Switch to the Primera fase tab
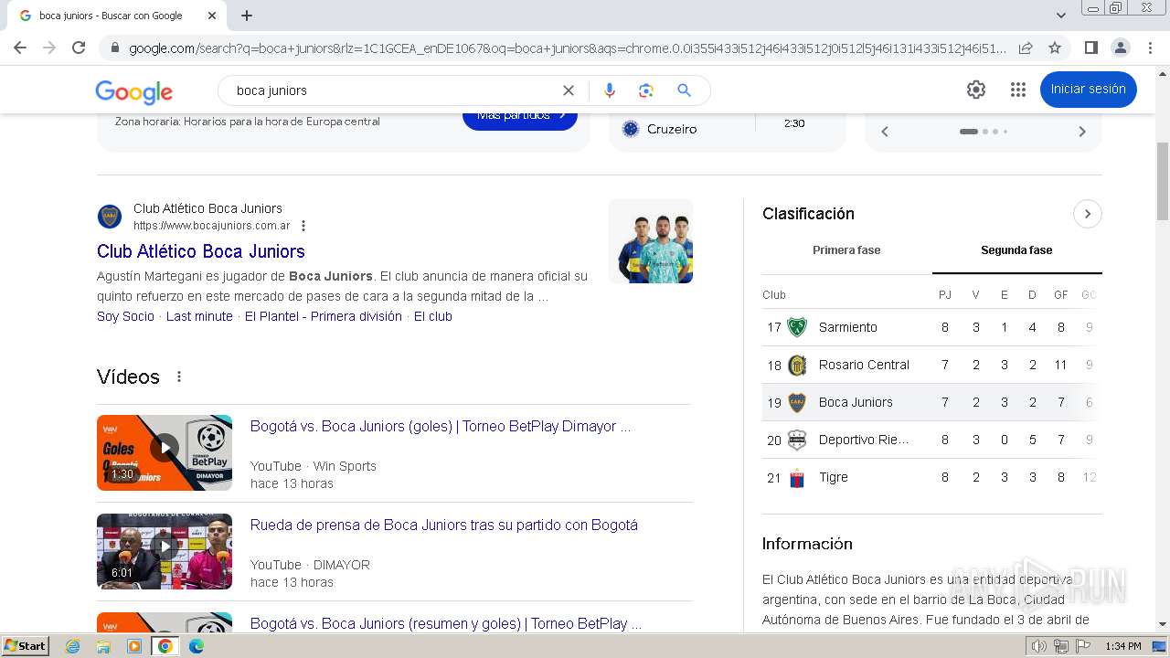1170x658 pixels. pos(846,249)
